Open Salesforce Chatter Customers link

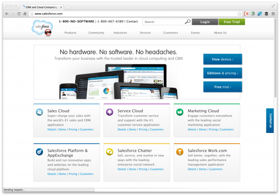(x=157, y=169)
